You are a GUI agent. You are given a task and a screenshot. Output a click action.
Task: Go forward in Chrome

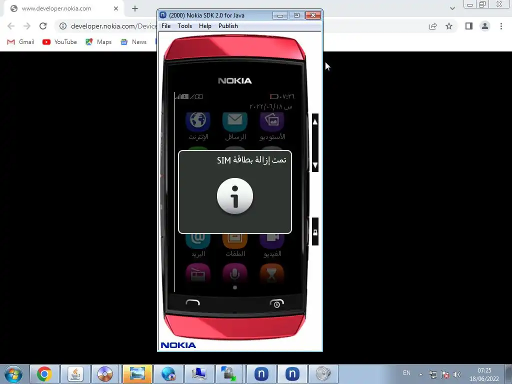click(27, 26)
